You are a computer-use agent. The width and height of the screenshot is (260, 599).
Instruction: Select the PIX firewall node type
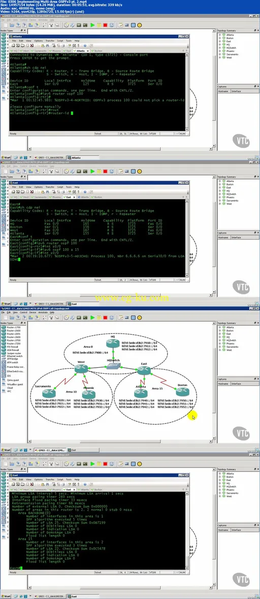click(x=10, y=346)
